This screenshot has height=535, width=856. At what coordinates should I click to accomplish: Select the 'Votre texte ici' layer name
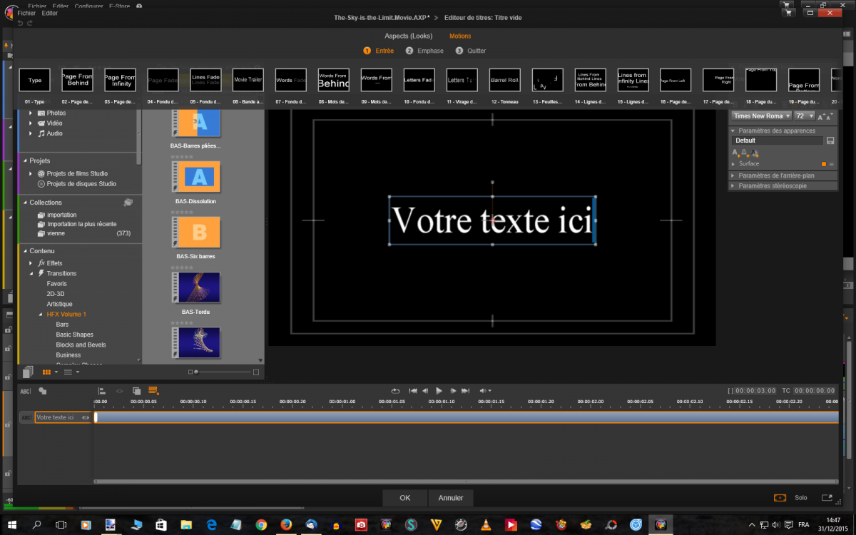tap(55, 417)
